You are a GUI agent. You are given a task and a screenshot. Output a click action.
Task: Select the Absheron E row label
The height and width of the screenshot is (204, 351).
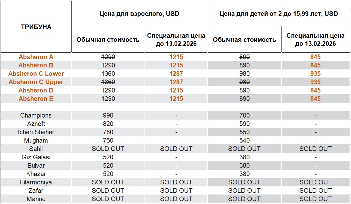tap(36, 99)
